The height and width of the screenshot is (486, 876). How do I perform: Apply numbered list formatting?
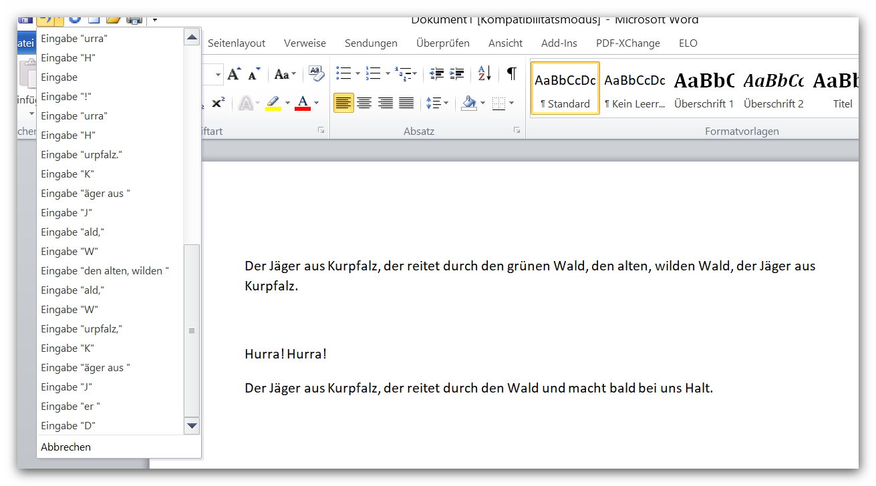tap(373, 73)
